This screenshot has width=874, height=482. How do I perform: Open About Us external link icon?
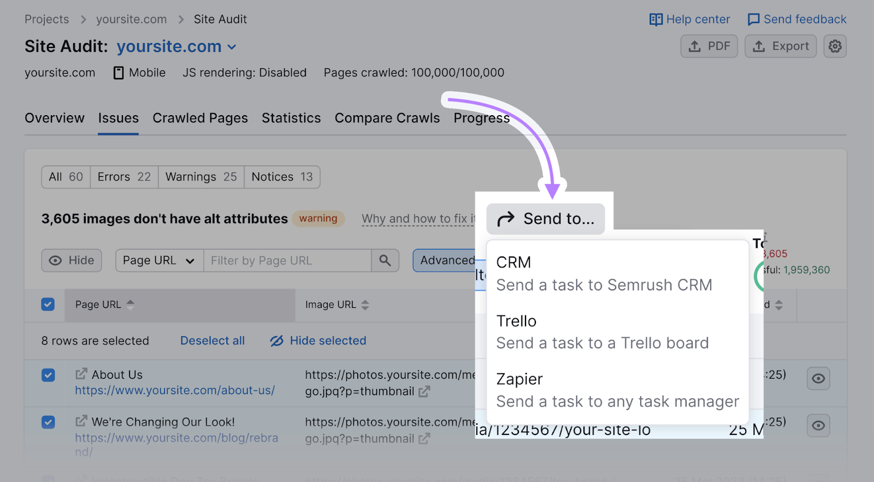point(81,374)
